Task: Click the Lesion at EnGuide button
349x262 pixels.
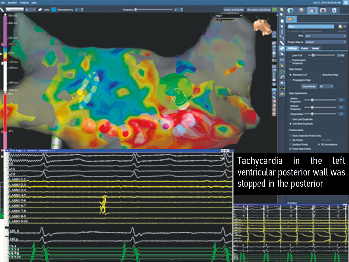Action: click(234, 10)
